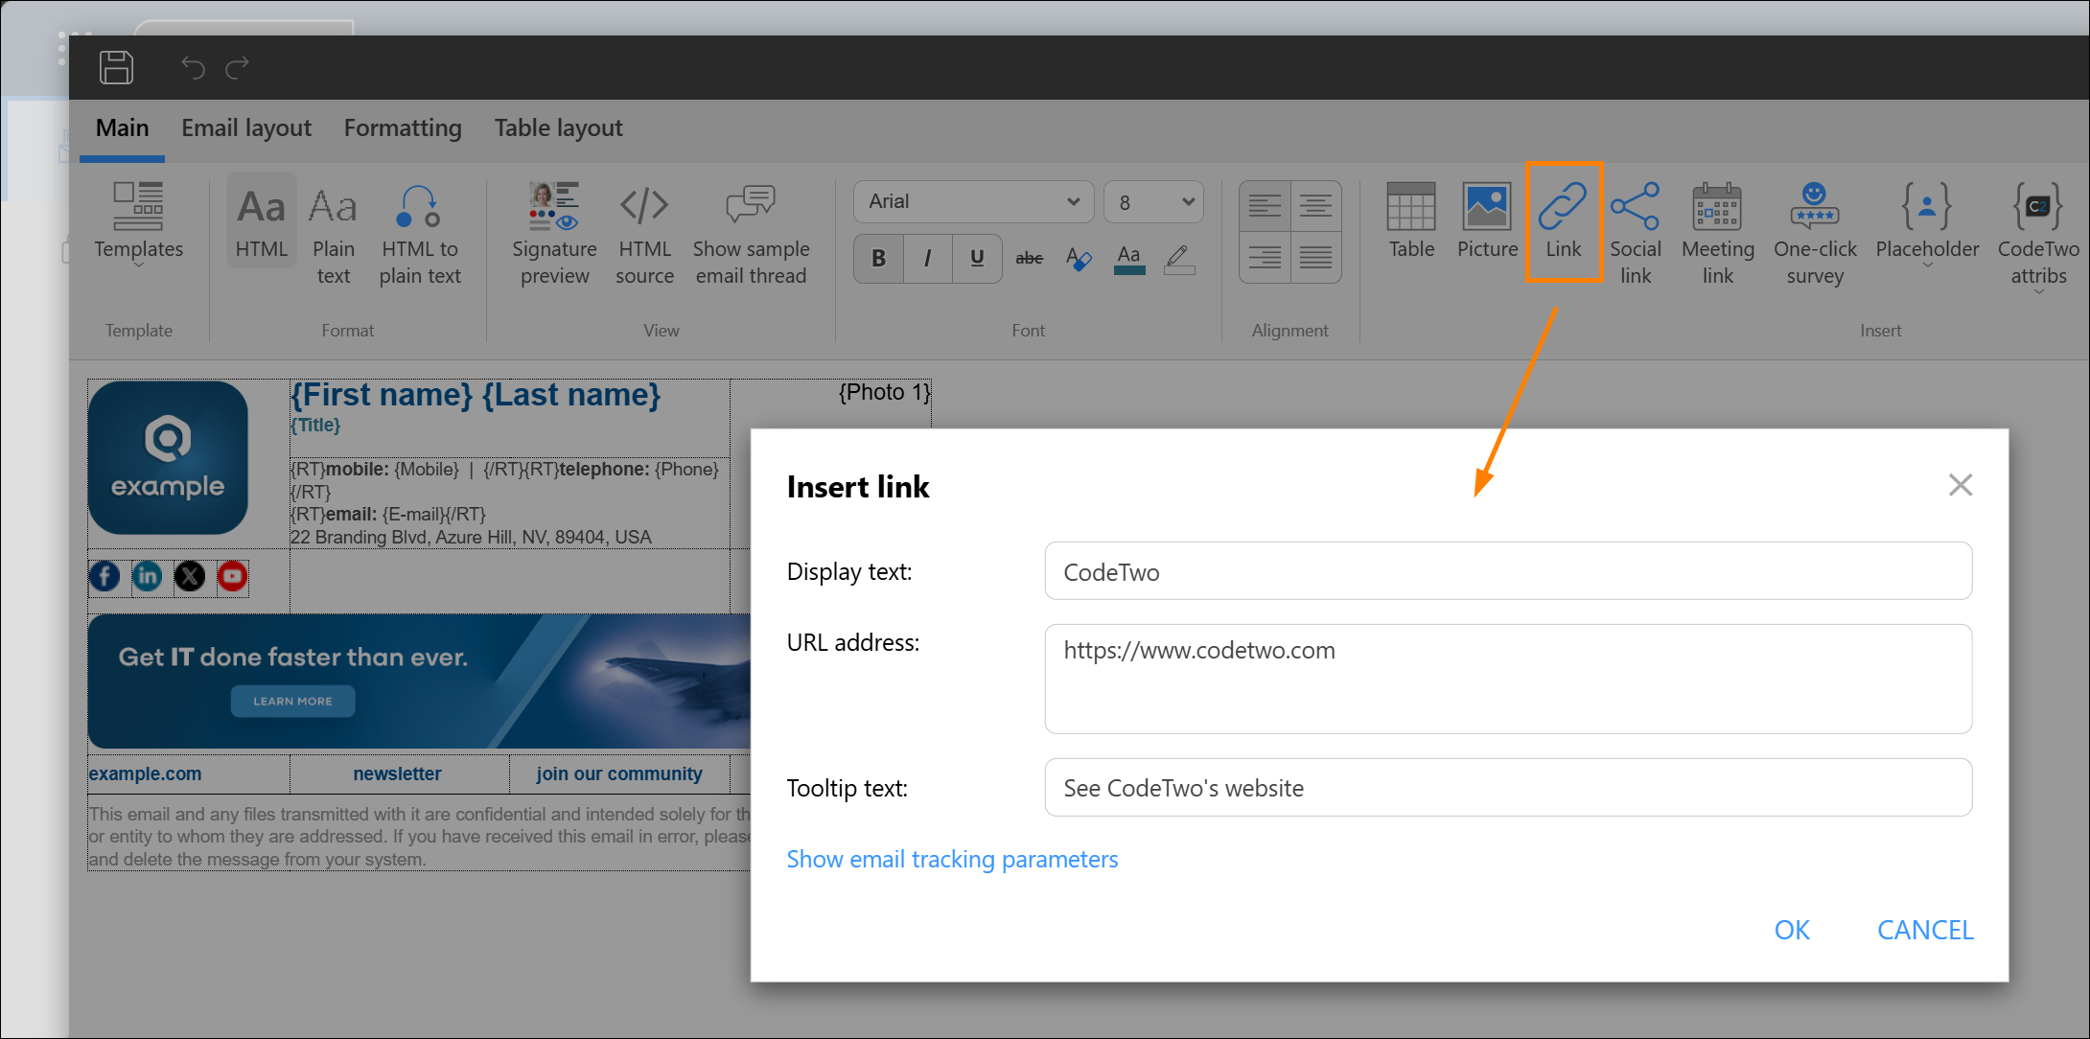Convert HTML to plain text
The width and height of the screenshot is (2090, 1039).
tap(420, 235)
